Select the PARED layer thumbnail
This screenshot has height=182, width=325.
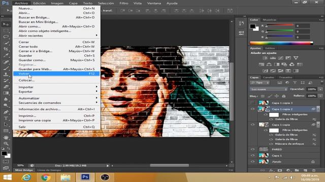[264, 149]
